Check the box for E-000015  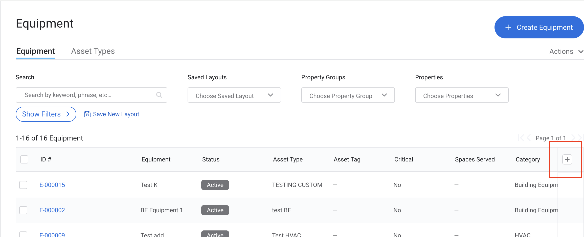pos(23,185)
